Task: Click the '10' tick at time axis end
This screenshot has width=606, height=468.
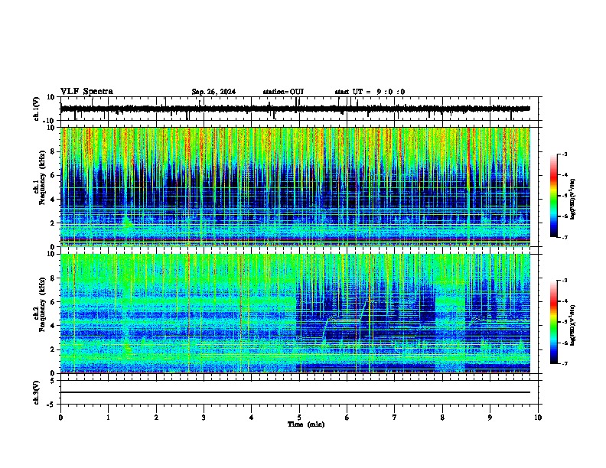Action: (538, 418)
